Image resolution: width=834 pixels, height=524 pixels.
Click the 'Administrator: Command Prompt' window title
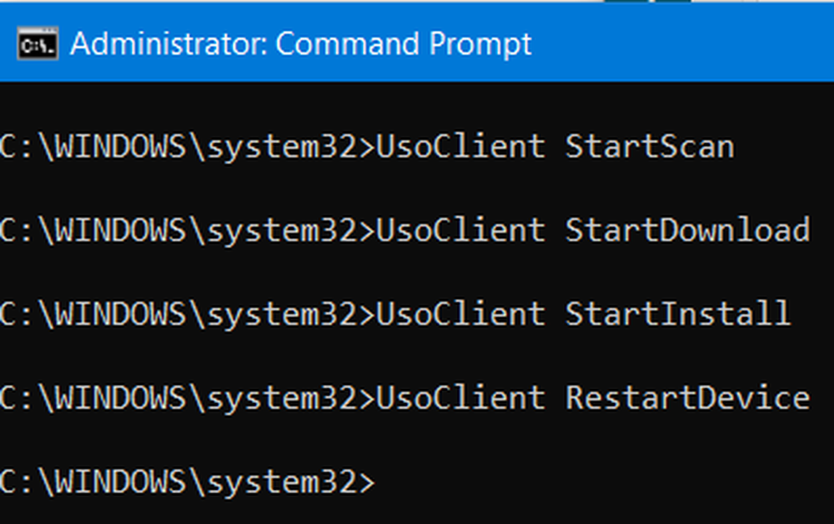click(300, 44)
